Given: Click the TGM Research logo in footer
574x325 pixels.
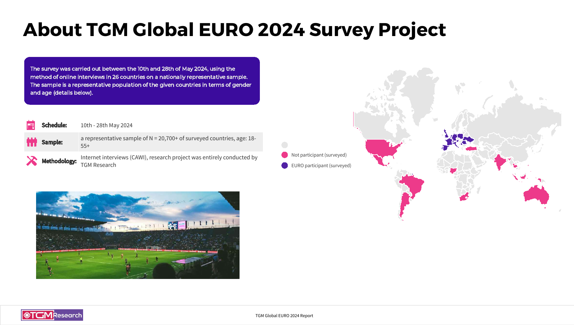Looking at the screenshot, I should click(52, 315).
